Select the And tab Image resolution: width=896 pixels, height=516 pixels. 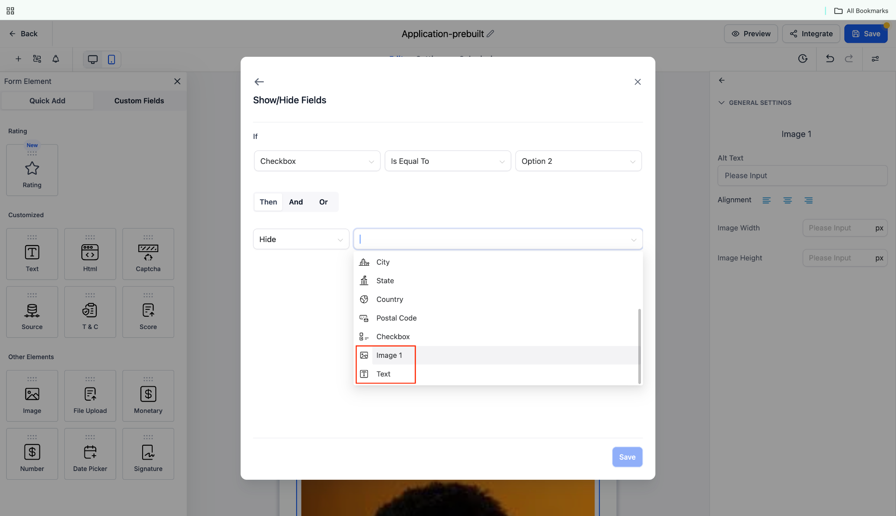(296, 202)
